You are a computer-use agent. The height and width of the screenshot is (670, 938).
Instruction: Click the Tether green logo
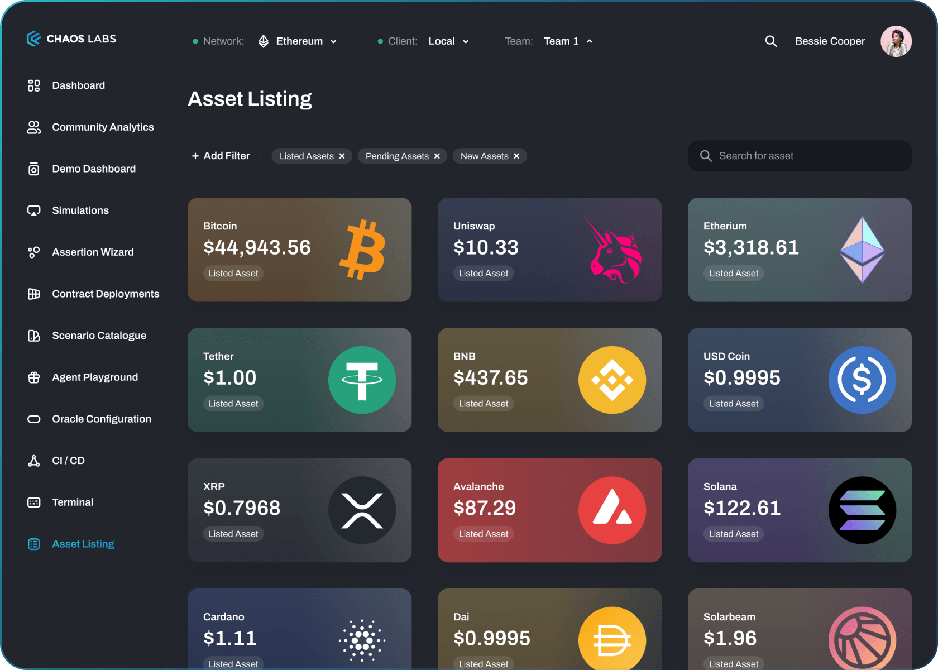point(362,380)
